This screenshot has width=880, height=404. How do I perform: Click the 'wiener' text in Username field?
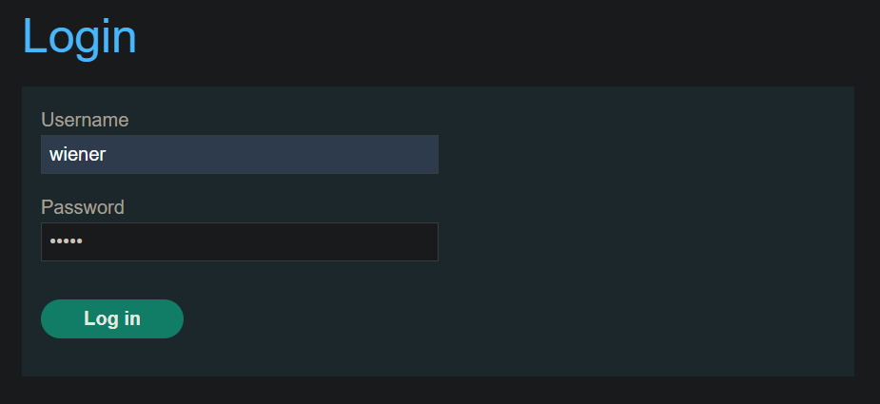point(77,154)
